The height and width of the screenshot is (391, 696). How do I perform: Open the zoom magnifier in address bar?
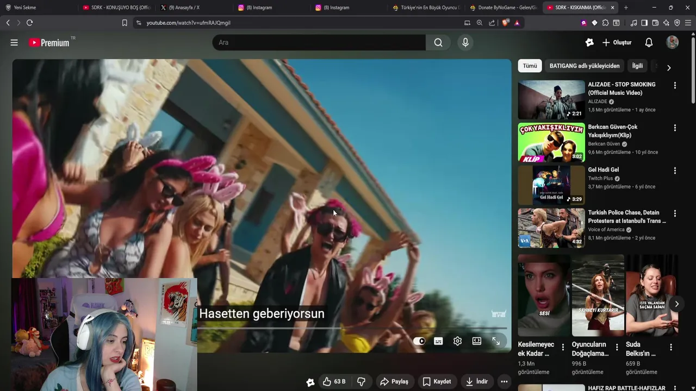[x=479, y=23]
